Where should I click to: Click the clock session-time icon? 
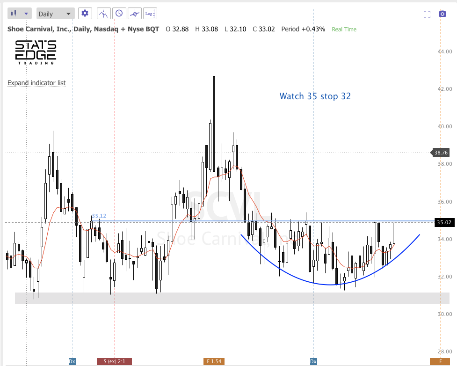tap(119, 13)
